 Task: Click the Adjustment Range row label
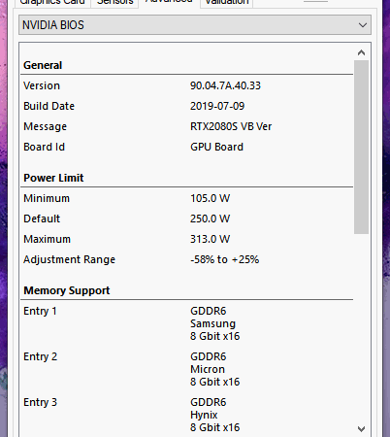pos(69,259)
